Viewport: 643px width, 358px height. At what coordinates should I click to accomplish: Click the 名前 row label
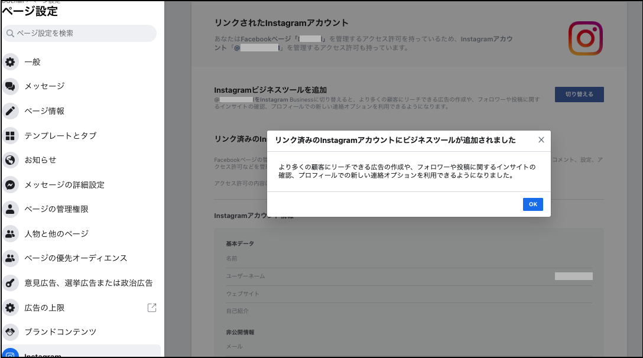(x=232, y=258)
